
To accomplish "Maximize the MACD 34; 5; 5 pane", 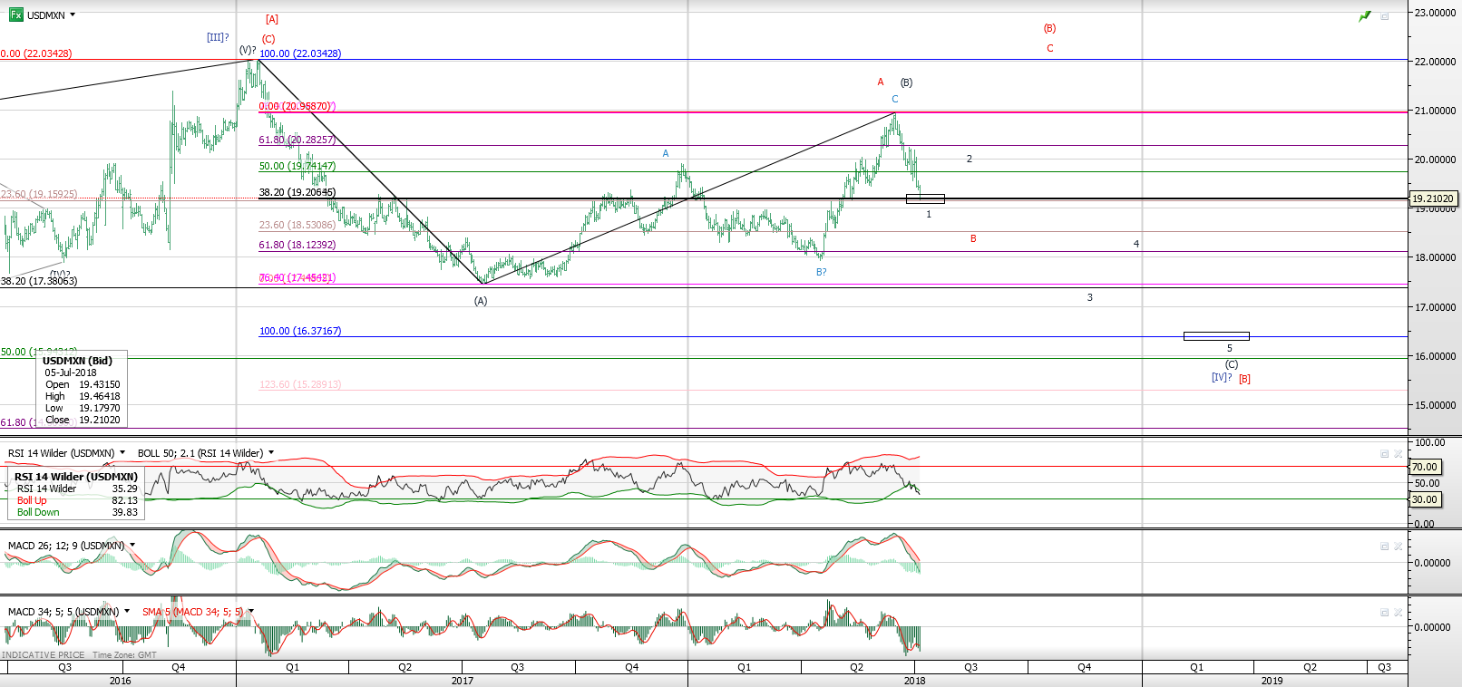I will click(1384, 612).
